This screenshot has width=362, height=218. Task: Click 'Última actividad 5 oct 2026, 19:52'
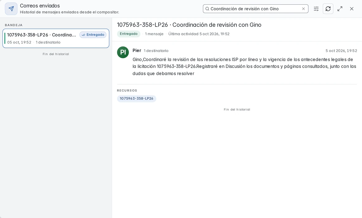click(x=199, y=34)
